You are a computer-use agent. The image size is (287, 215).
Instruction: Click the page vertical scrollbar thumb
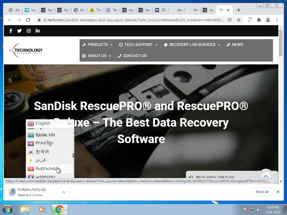click(281, 43)
